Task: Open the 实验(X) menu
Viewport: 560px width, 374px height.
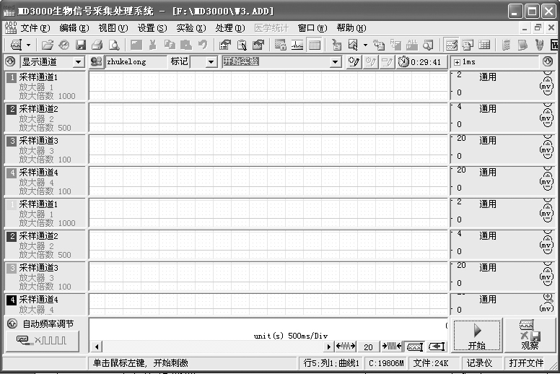Action: 191,28
